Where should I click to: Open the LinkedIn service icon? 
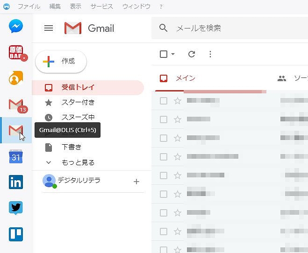[x=16, y=182]
